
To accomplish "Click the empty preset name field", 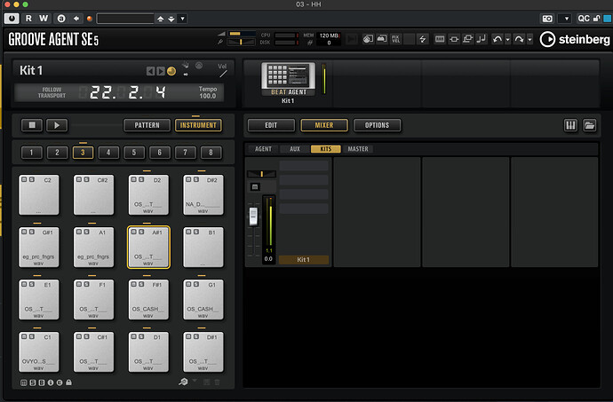I will coord(125,19).
